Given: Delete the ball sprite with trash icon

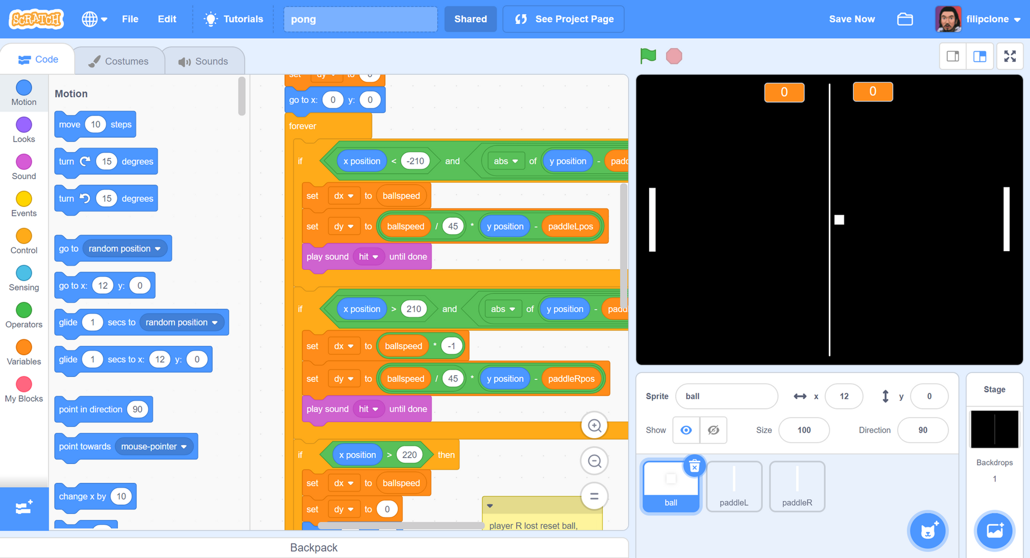Looking at the screenshot, I should click(x=694, y=467).
